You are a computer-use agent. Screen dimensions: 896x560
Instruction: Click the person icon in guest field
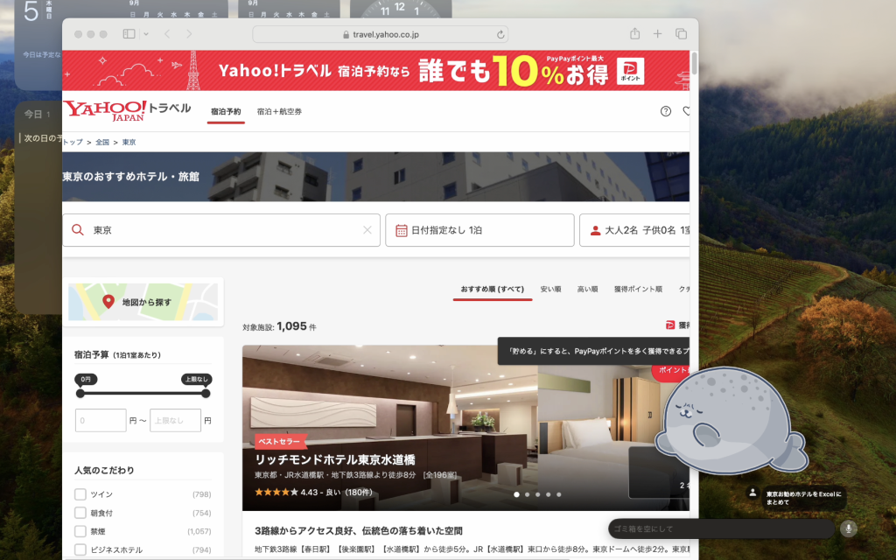(x=595, y=230)
